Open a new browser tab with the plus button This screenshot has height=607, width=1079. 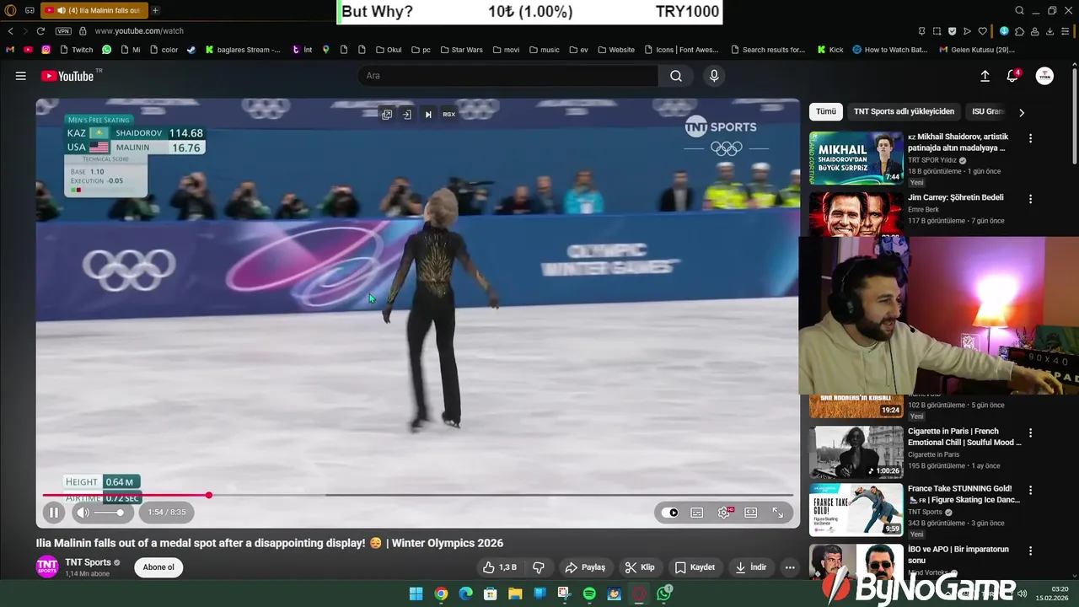pyautogui.click(x=155, y=10)
